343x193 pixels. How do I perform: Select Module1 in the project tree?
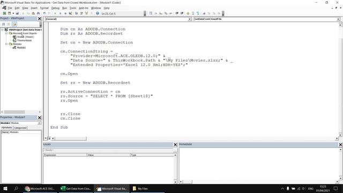21,48
